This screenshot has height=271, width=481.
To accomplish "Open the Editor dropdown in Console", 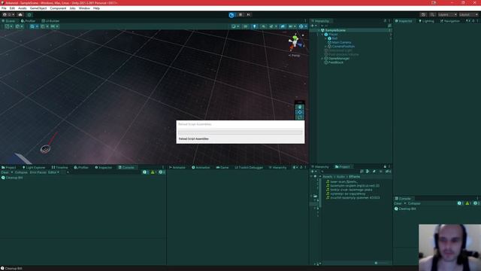I will tap(53, 172).
